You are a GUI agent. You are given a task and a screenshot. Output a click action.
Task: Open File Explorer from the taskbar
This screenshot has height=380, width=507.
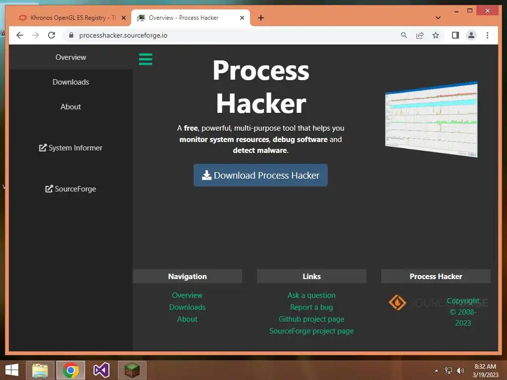coord(40,370)
